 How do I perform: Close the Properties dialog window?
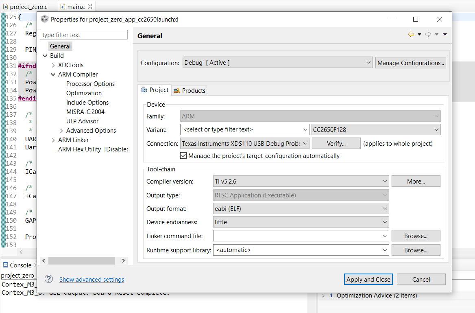pos(440,19)
